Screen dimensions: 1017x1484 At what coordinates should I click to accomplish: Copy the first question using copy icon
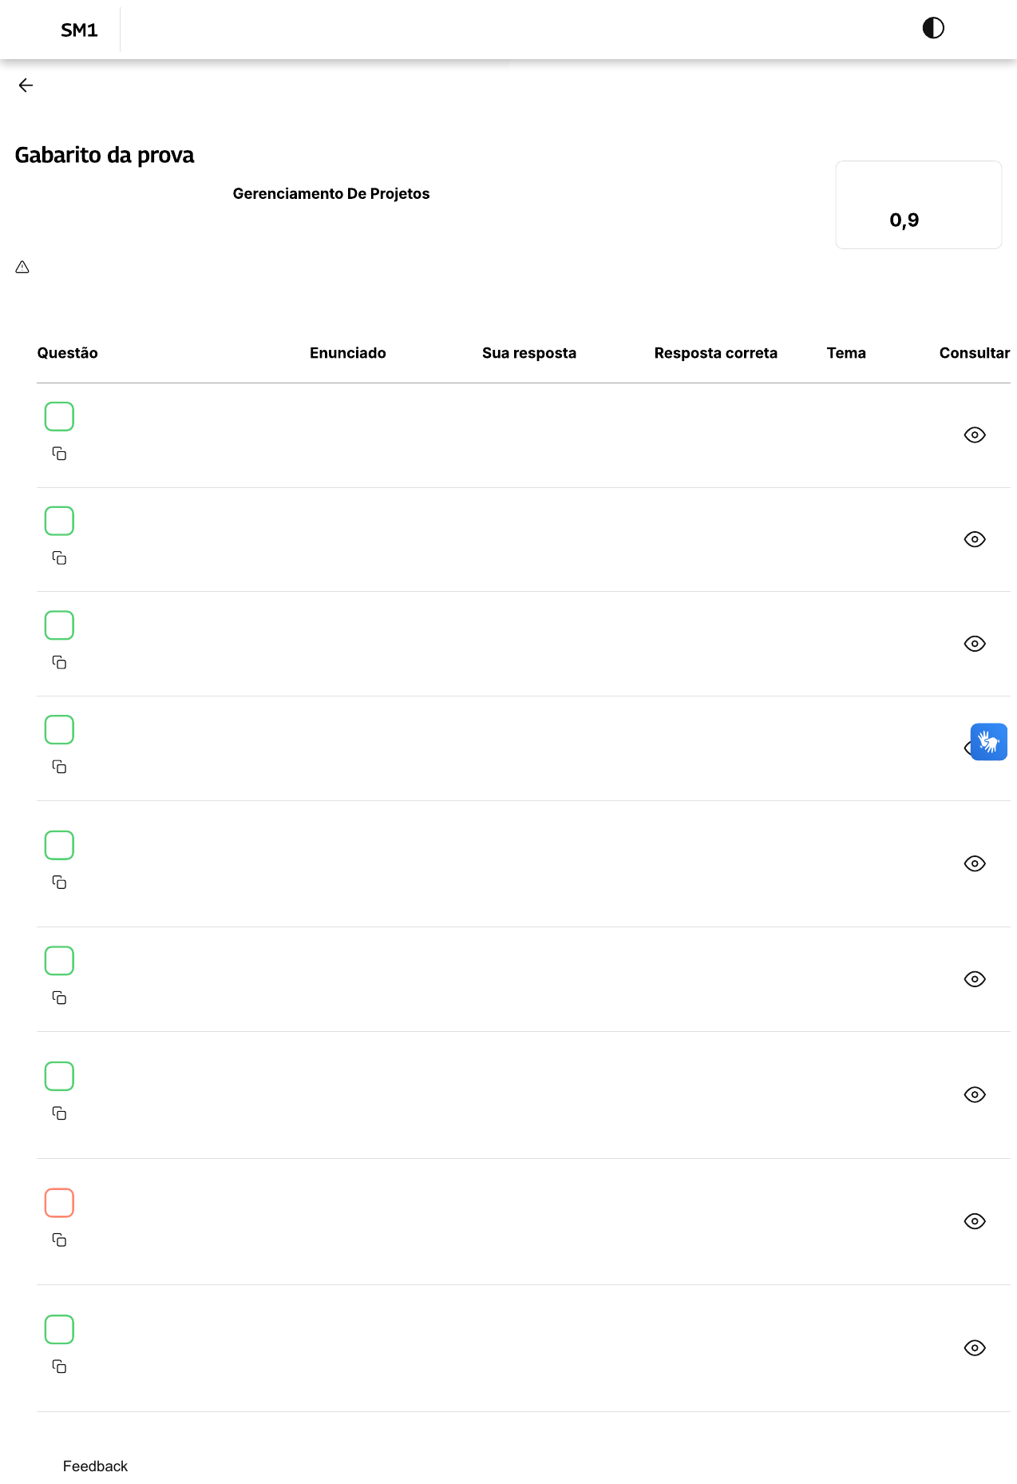(59, 454)
